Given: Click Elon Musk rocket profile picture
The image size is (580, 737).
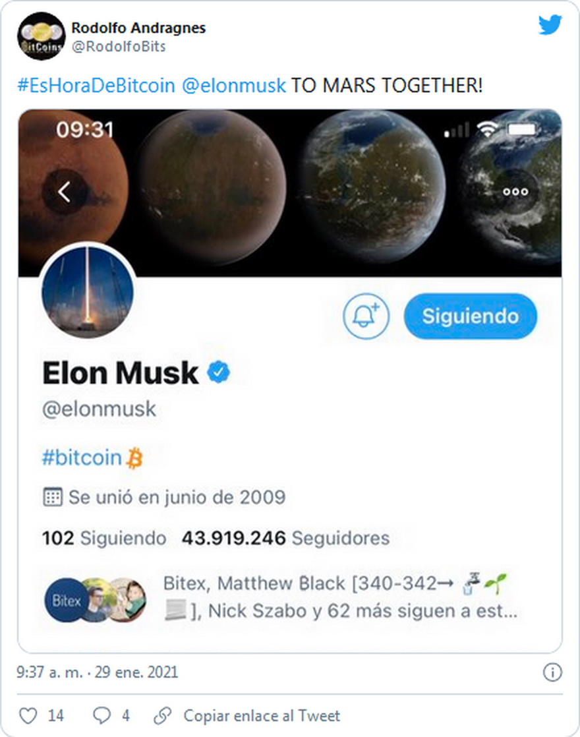Looking at the screenshot, I should coord(88,291).
